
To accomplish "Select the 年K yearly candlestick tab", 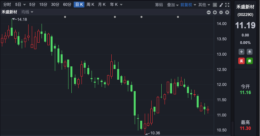I will click(x=114, y=5).
